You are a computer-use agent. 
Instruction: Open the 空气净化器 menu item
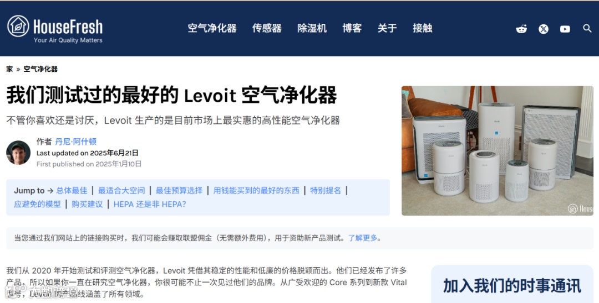[x=212, y=28]
